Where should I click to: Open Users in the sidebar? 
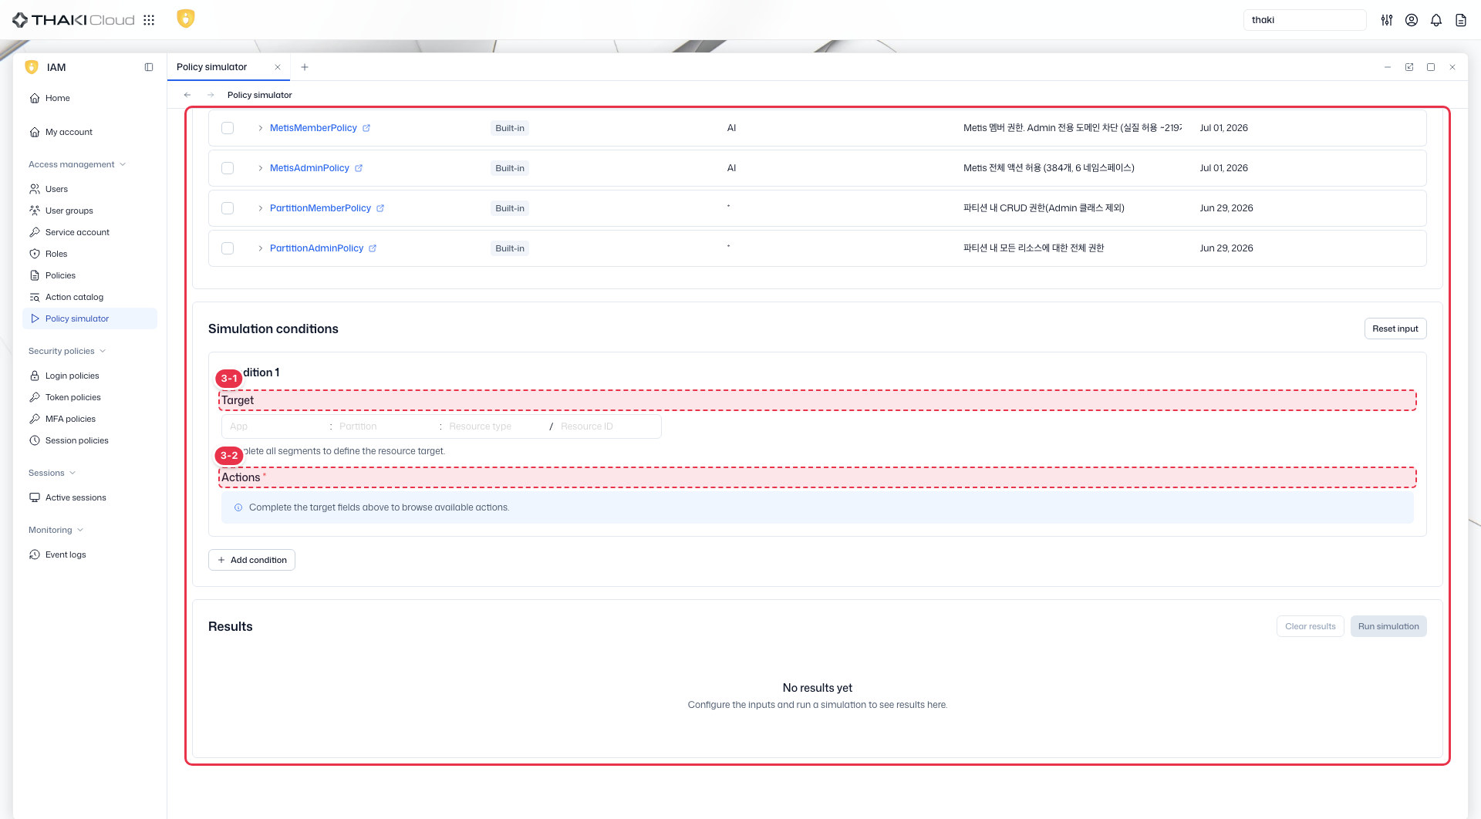point(89,189)
